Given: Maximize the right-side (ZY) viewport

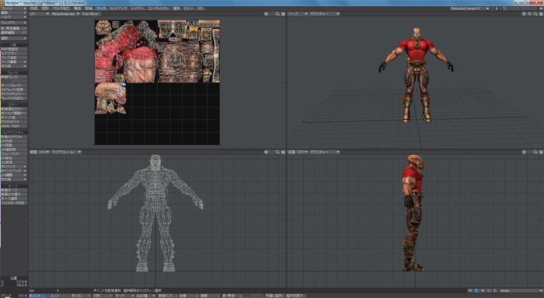Looking at the screenshot, I should (541, 152).
